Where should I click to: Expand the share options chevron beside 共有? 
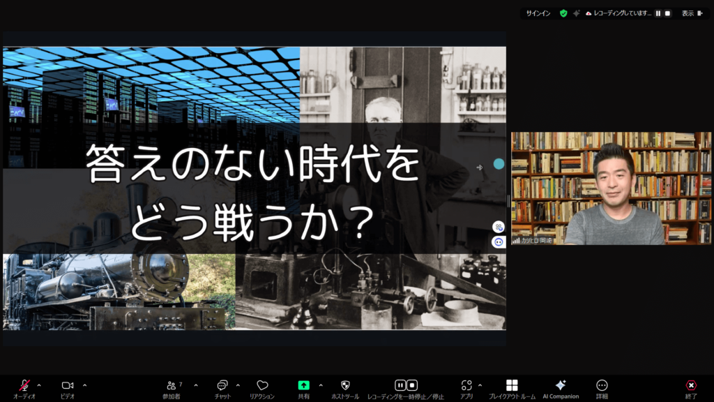click(321, 385)
